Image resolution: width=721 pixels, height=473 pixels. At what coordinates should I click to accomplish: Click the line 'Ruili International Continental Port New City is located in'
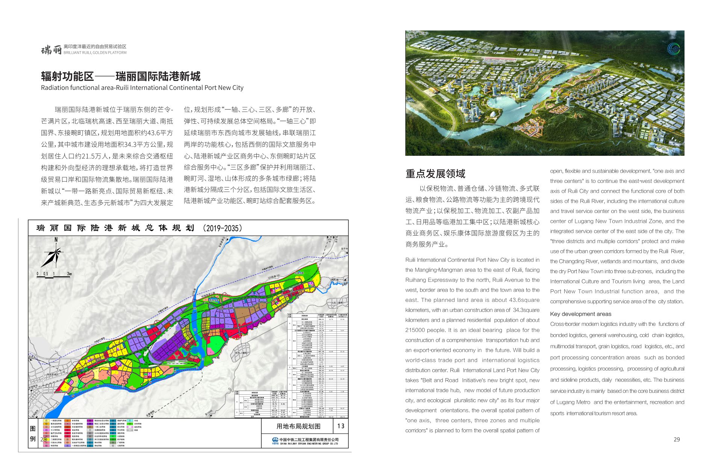472,260
